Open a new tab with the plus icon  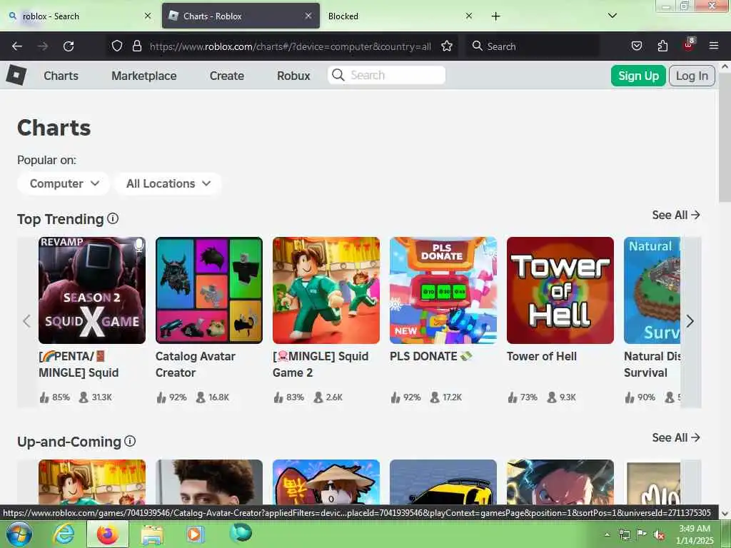[495, 16]
